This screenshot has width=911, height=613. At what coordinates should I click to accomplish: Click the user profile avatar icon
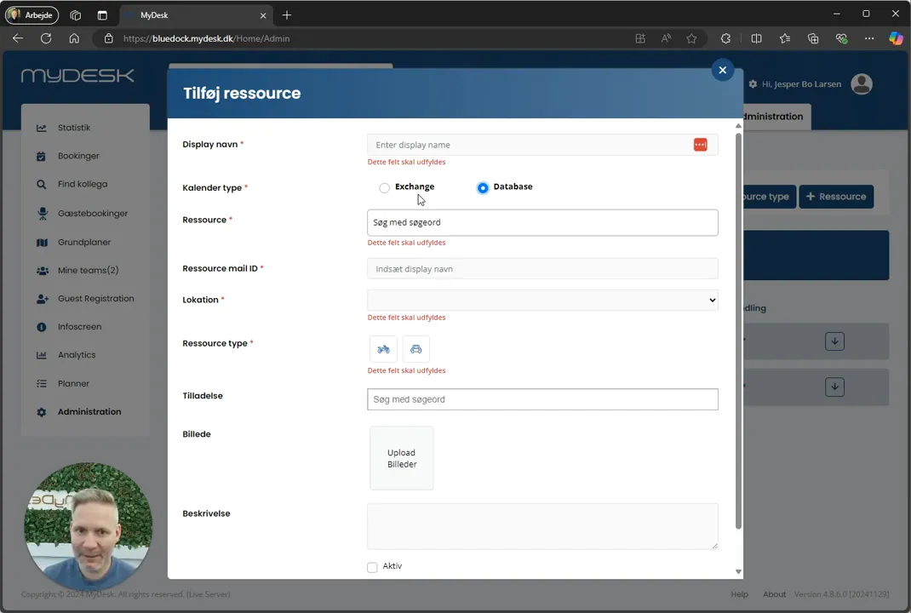(x=862, y=84)
